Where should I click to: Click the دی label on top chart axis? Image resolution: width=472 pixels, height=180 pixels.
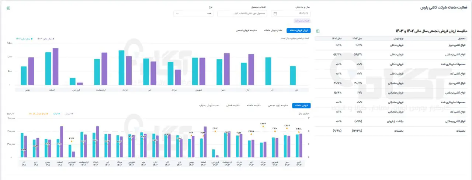pos(297,89)
